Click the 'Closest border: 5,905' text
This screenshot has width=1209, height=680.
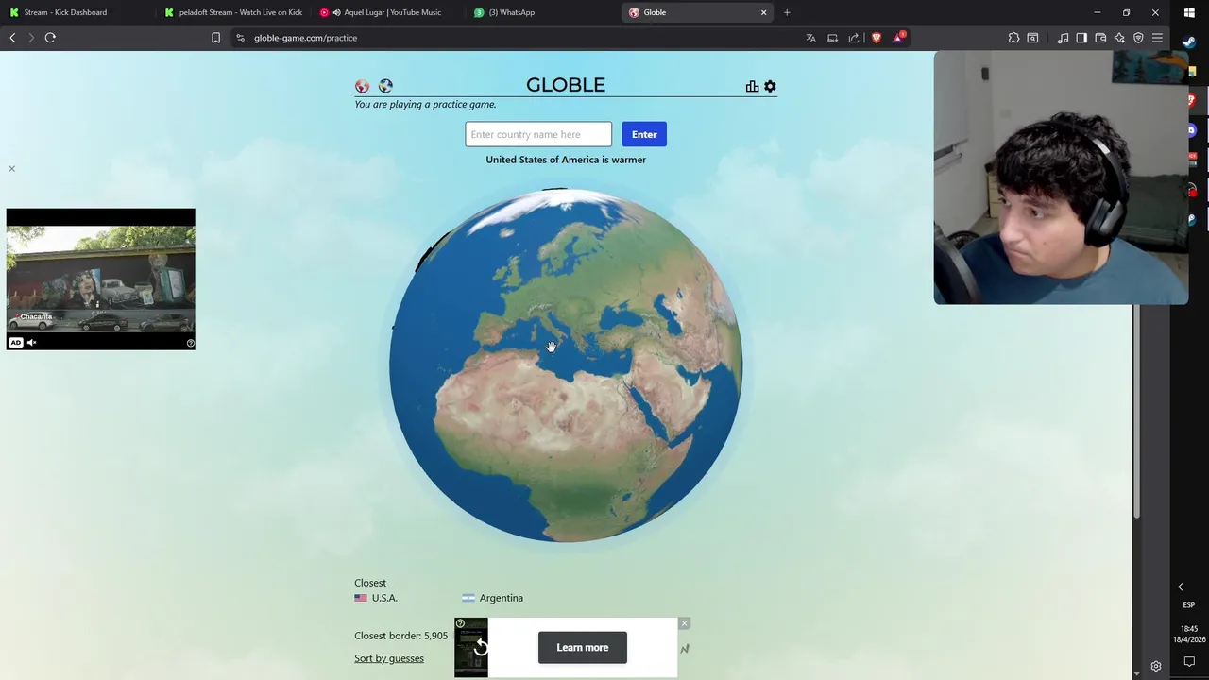(x=401, y=636)
